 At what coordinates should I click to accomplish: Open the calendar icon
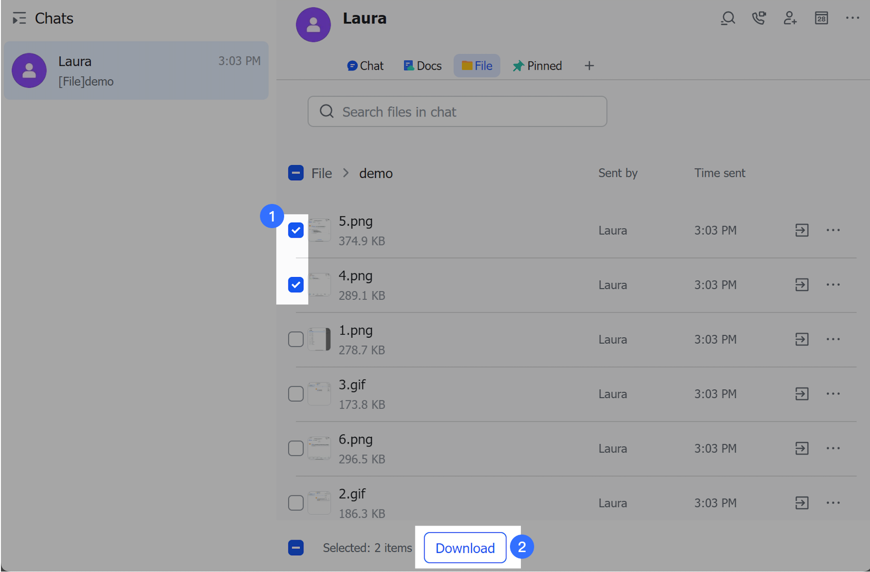(x=821, y=18)
